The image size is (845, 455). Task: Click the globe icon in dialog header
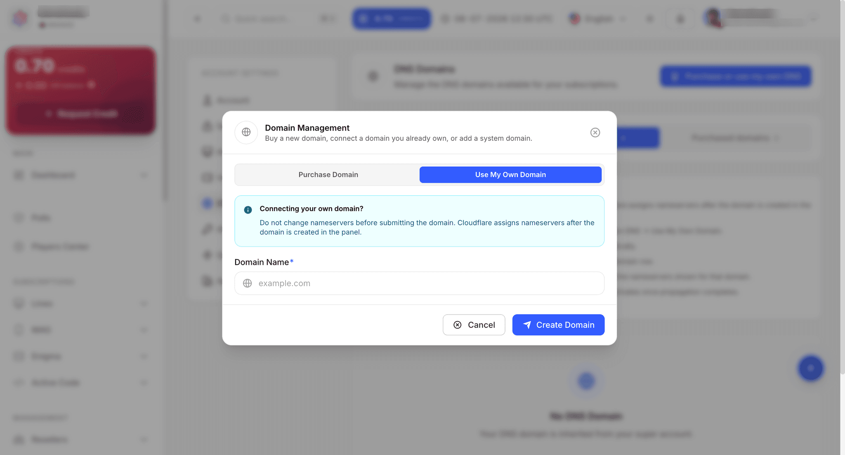pyautogui.click(x=246, y=132)
